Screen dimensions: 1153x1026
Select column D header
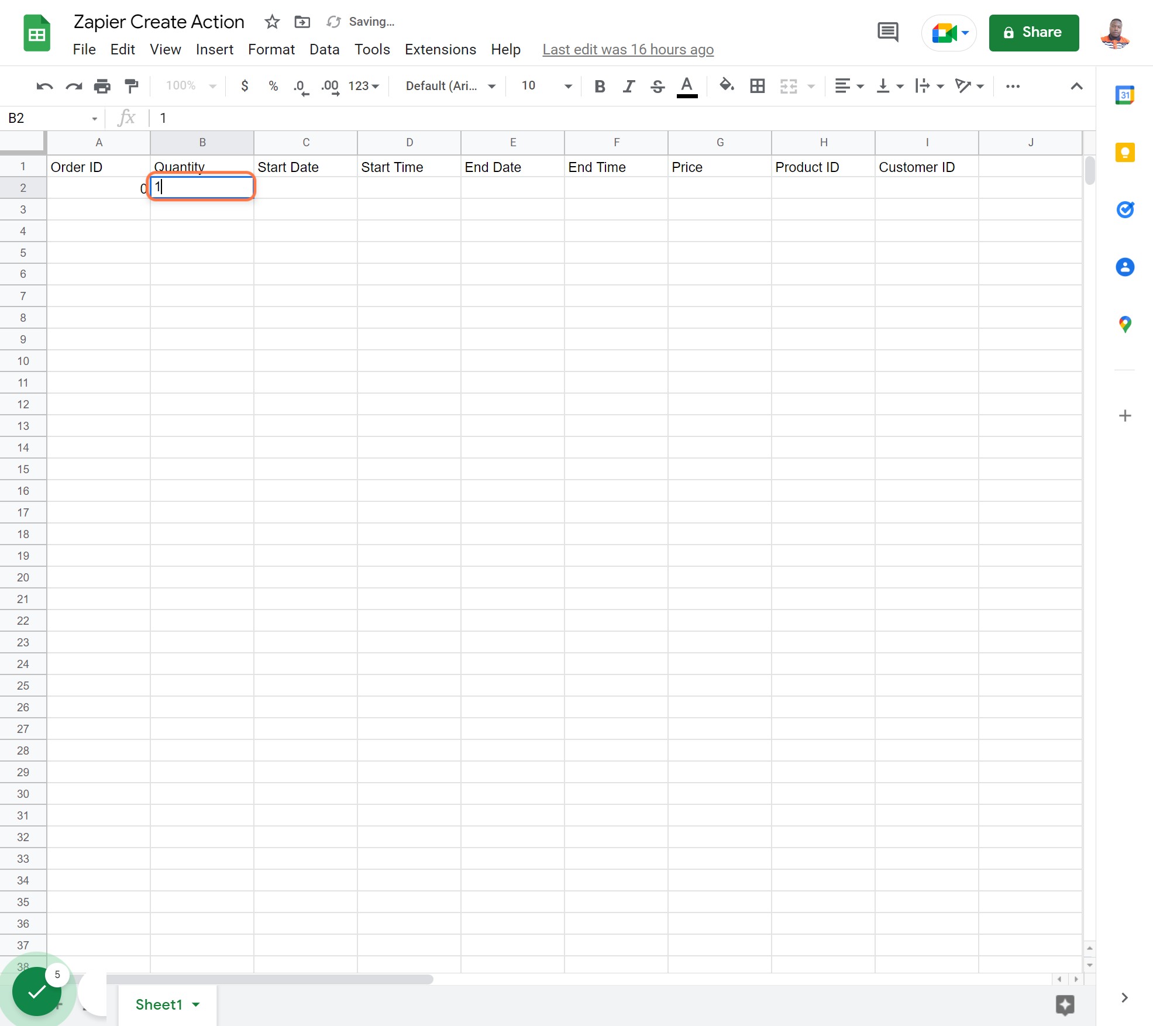(x=409, y=143)
